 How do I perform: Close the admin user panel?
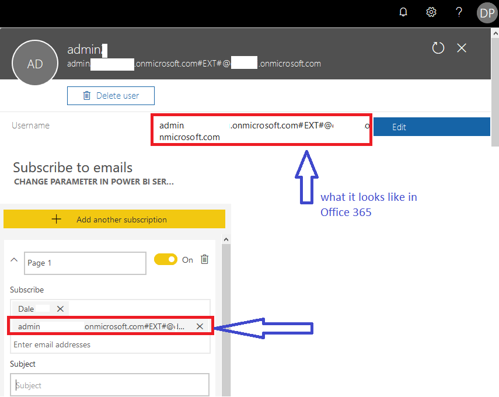tap(462, 48)
